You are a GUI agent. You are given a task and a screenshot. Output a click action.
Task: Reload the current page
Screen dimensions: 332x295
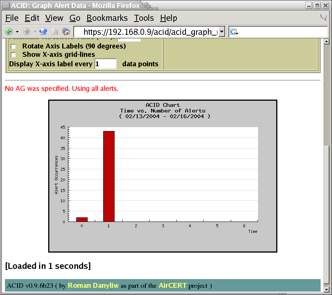pyautogui.click(x=43, y=31)
